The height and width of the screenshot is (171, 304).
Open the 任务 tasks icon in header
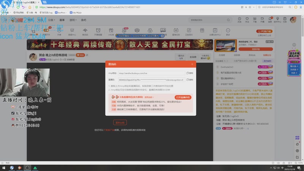point(285,20)
